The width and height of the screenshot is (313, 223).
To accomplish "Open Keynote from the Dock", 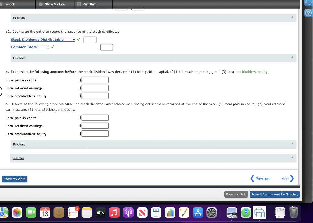I will click(156, 212).
